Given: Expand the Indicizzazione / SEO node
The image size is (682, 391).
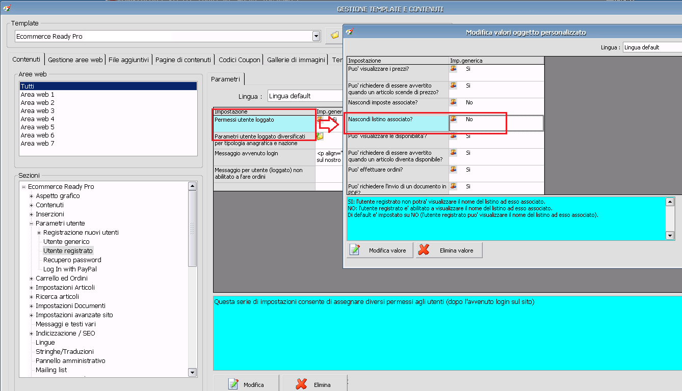Looking at the screenshot, I should [31, 333].
